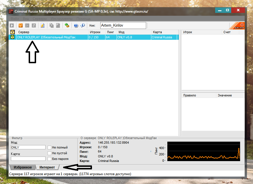Open the Файл menu
Image resolution: width=253 pixels, height=184 pixels.
click(15, 19)
